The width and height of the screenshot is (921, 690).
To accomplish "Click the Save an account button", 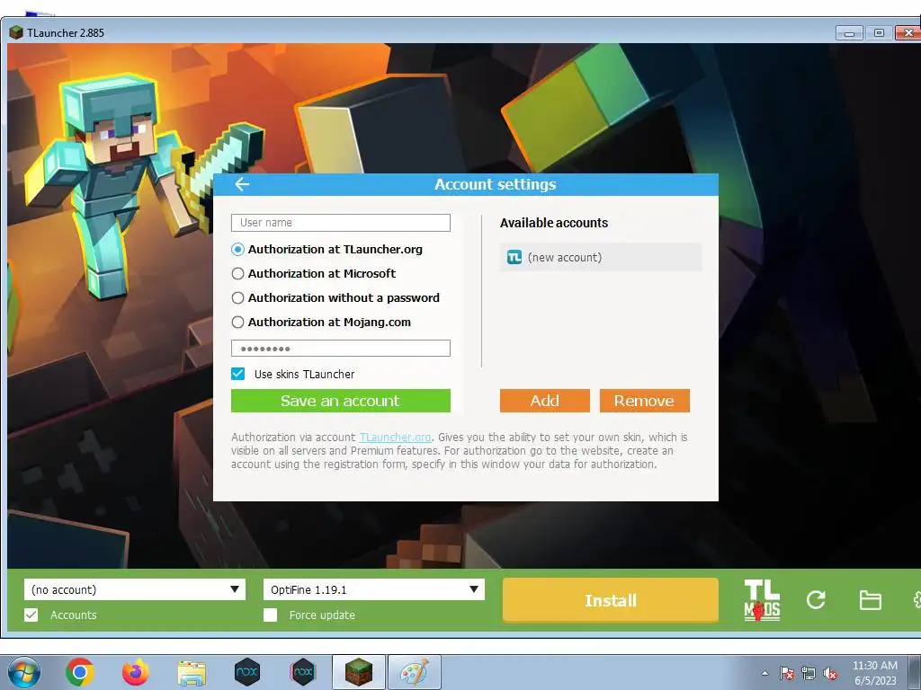I will click(341, 401).
